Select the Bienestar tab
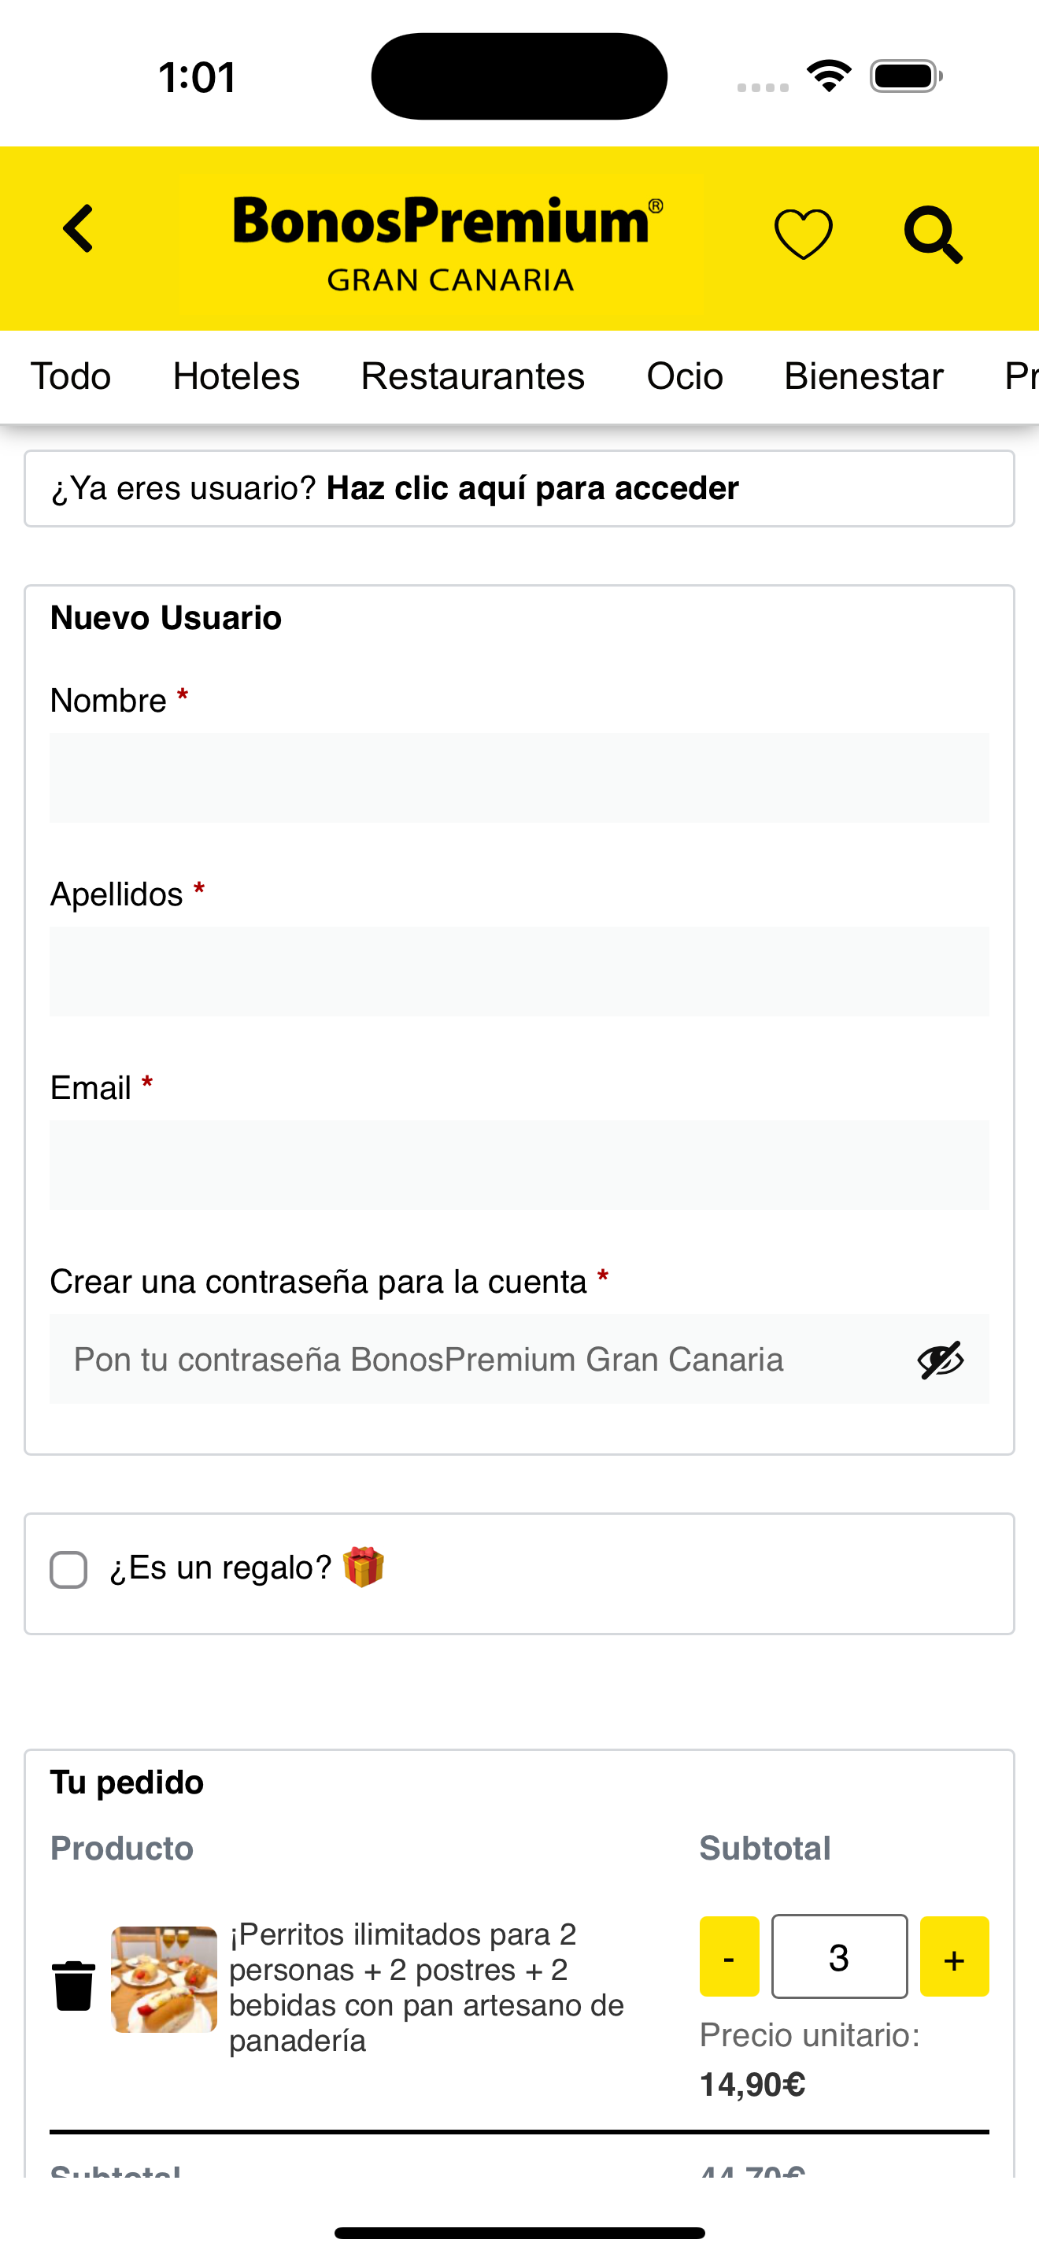This screenshot has width=1039, height=2258. [x=863, y=376]
